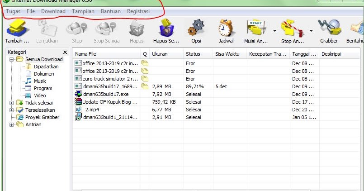The image size is (364, 191).
Task: Click the Hapus Semua purple box icon
Action: (166, 29)
